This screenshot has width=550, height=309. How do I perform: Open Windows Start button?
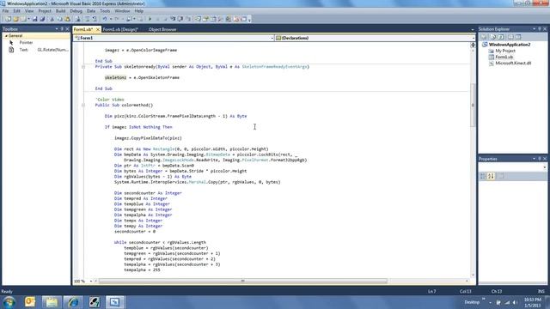tap(9, 302)
